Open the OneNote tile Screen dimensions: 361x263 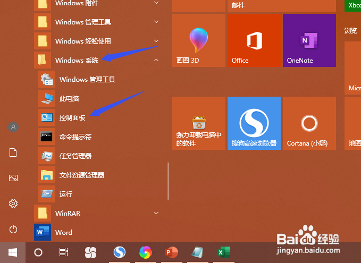click(309, 40)
